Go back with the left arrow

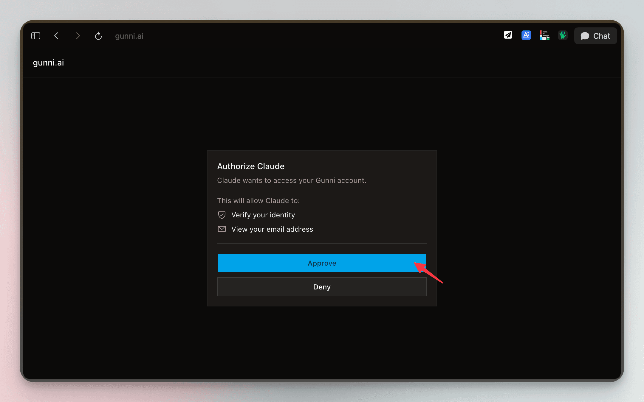click(x=56, y=36)
